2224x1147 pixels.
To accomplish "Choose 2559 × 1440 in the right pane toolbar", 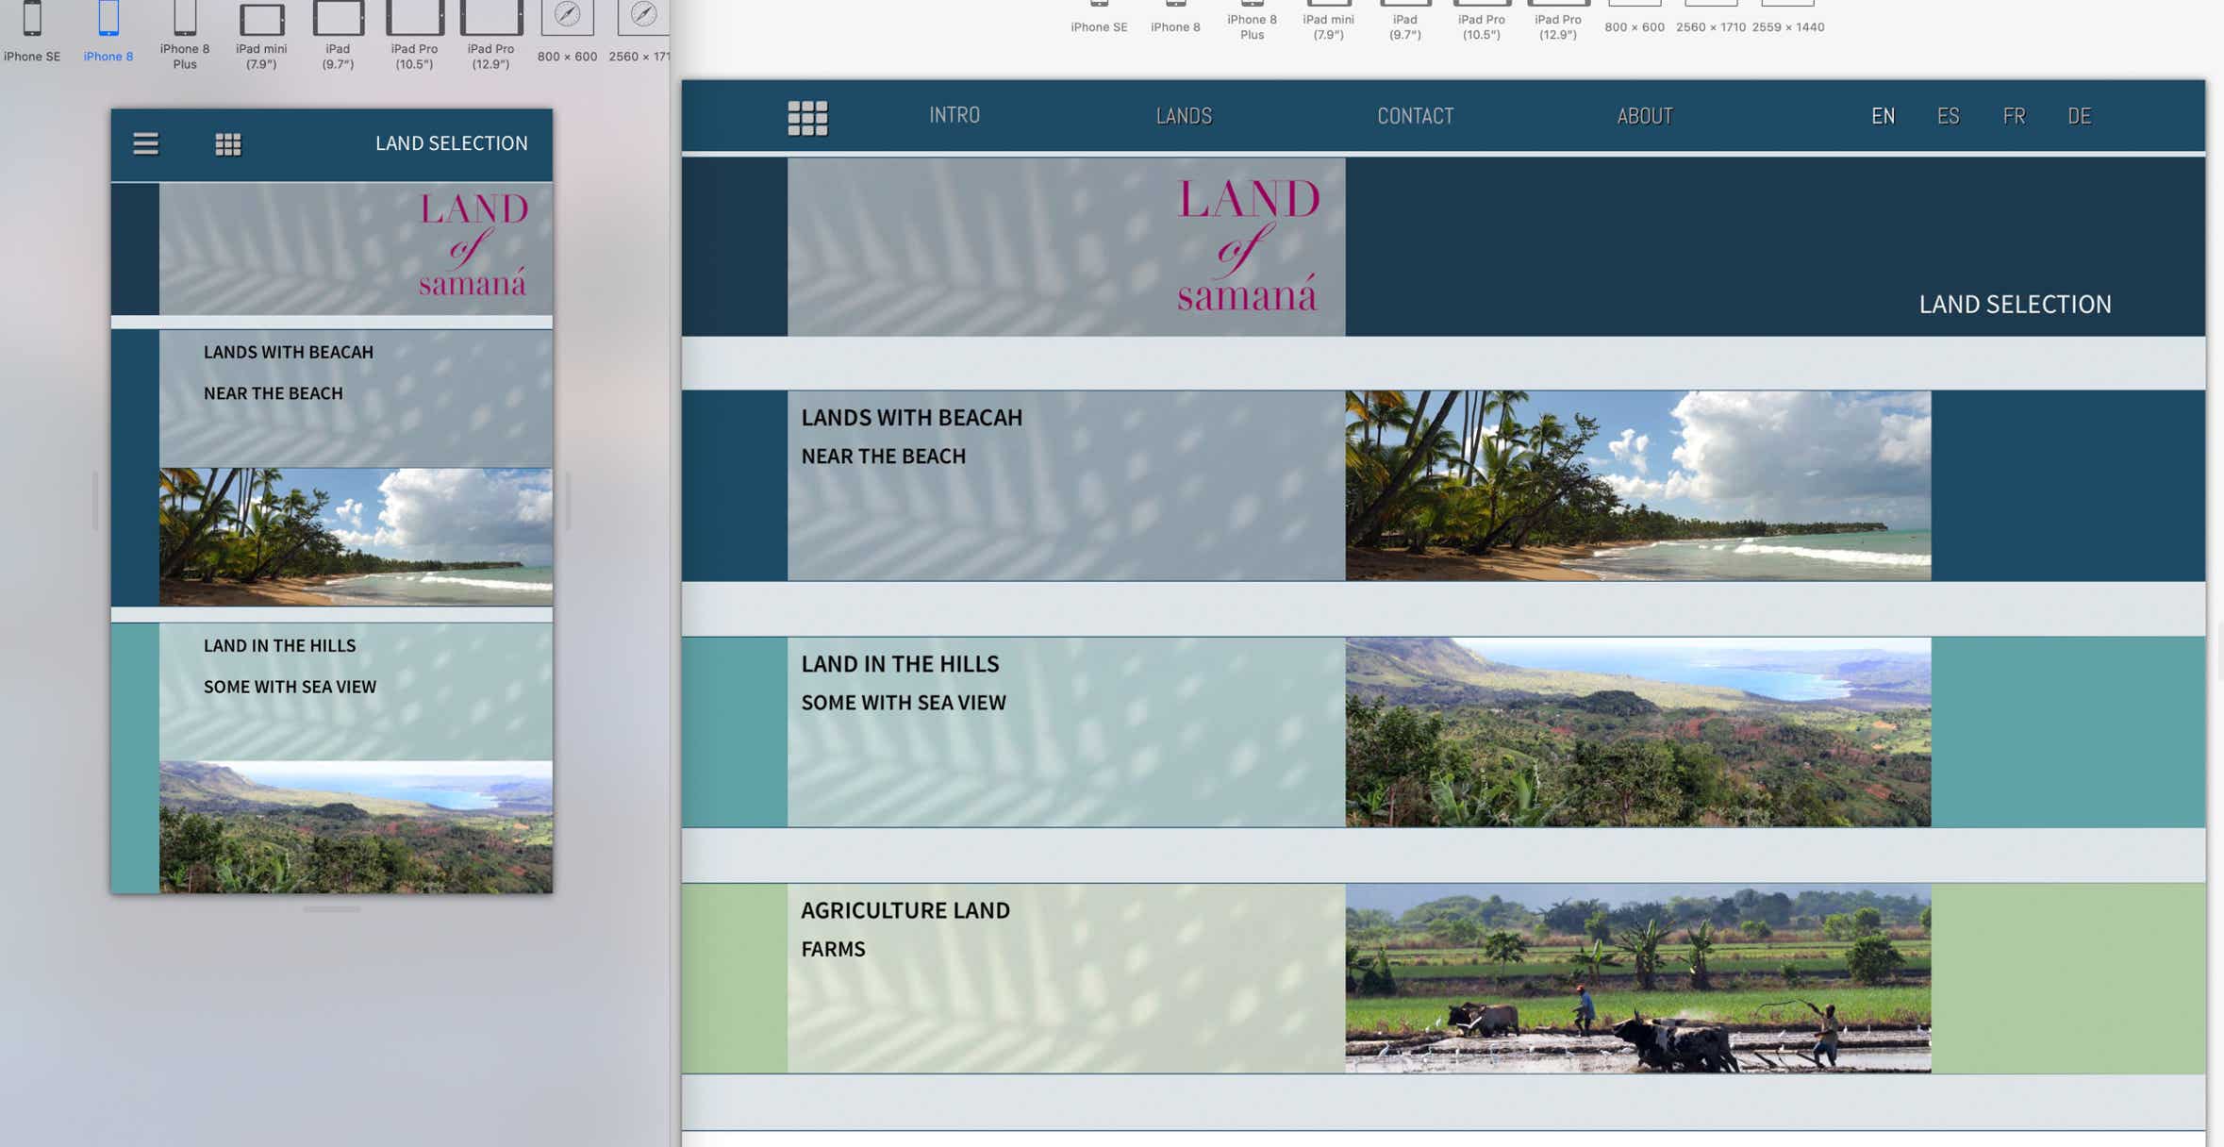I will [x=1788, y=18].
